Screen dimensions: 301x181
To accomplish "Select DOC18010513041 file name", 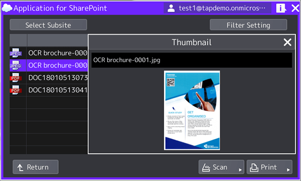I will tap(58, 90).
